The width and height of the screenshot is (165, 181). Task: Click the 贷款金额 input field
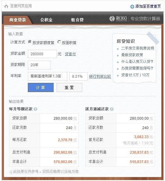[x=42, y=54]
